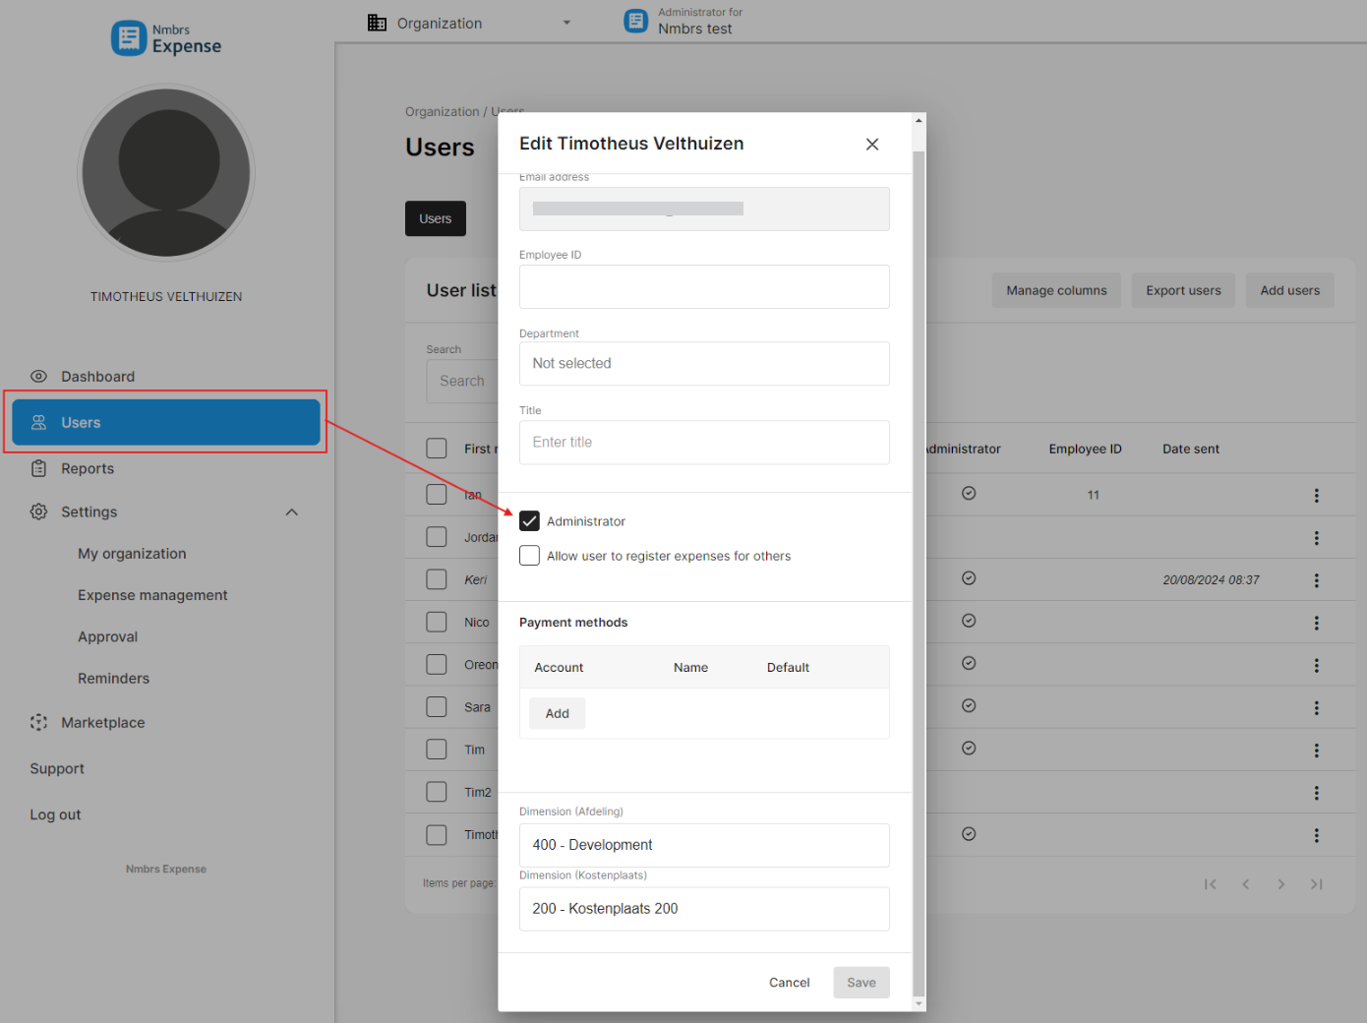The width and height of the screenshot is (1367, 1023).
Task: Click the Manage columns button
Action: click(x=1056, y=290)
